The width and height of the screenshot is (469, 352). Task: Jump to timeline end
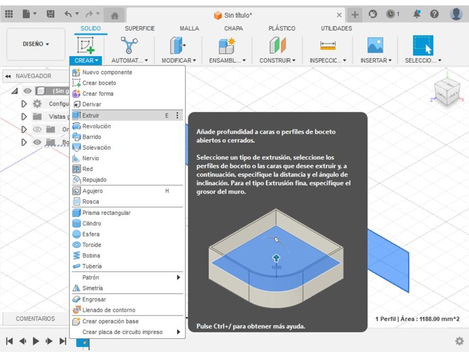tap(63, 341)
